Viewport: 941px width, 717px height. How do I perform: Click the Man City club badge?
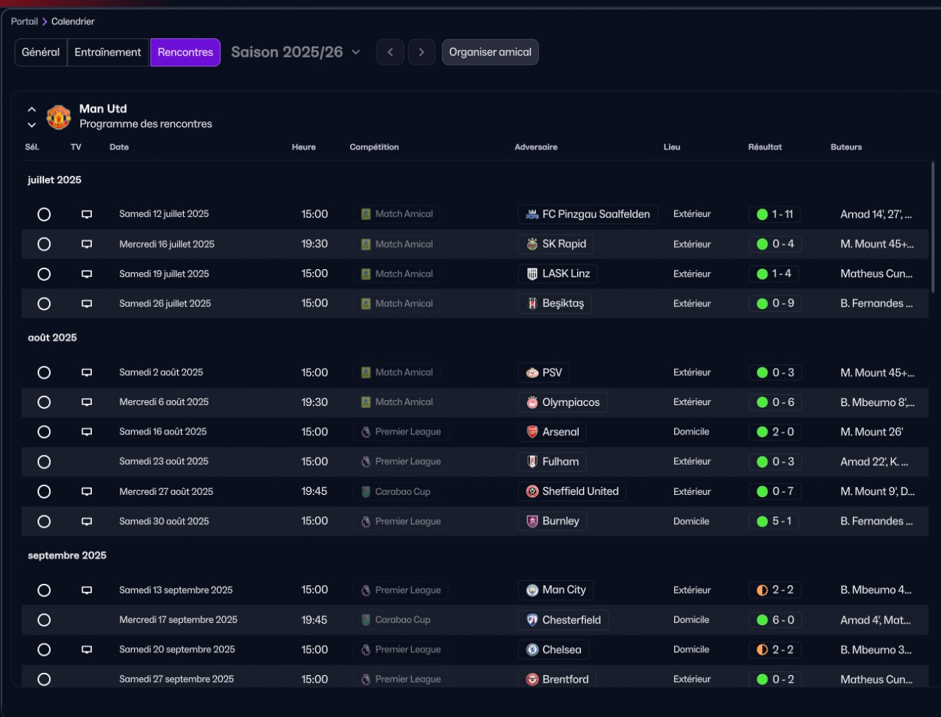(532, 590)
